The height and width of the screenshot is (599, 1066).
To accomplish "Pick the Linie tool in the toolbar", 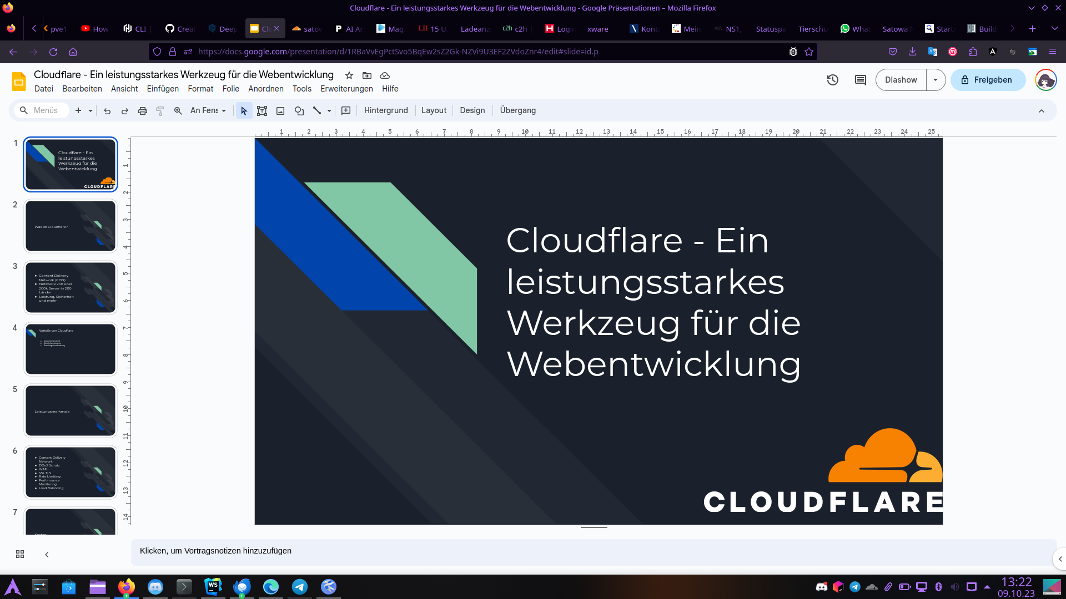I will pos(316,110).
